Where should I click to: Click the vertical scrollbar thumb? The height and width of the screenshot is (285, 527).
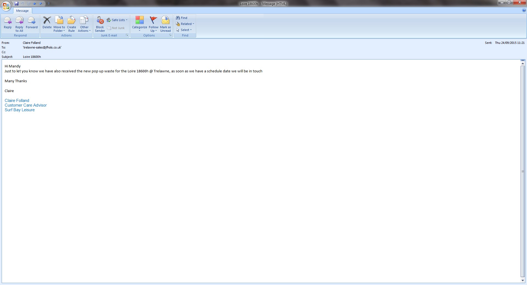click(523, 172)
